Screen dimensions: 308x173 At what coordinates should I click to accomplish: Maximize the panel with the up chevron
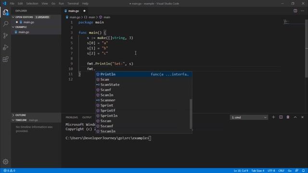[295, 117]
